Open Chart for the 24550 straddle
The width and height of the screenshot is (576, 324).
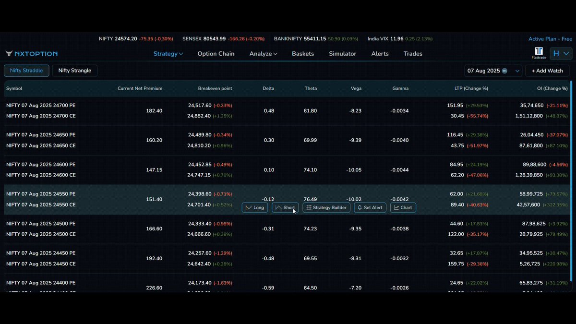[403, 207]
